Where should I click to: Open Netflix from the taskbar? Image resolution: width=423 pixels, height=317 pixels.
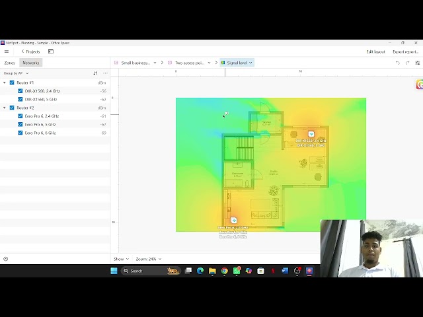[x=273, y=271]
